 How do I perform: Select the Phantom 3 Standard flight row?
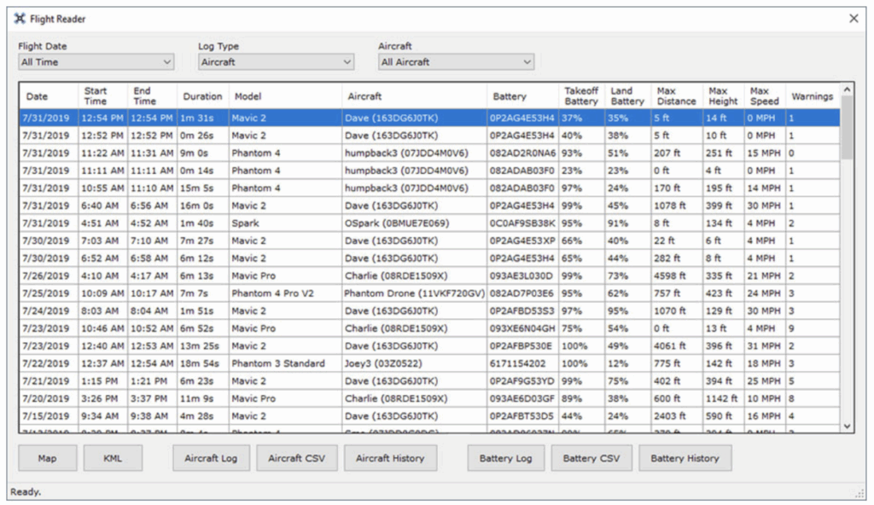coord(430,363)
